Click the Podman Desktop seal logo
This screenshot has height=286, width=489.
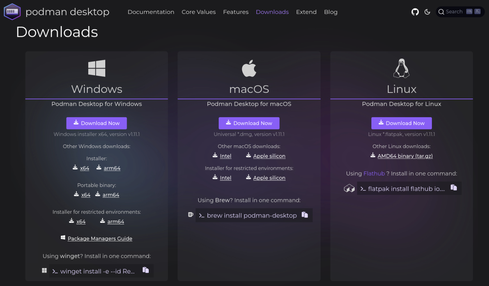(12, 12)
